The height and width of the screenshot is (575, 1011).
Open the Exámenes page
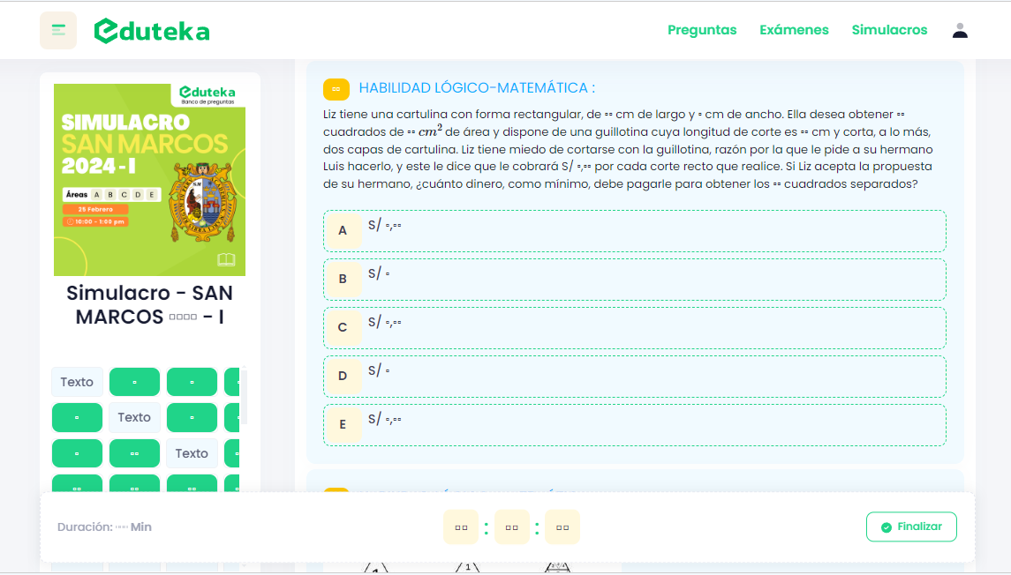tap(794, 30)
